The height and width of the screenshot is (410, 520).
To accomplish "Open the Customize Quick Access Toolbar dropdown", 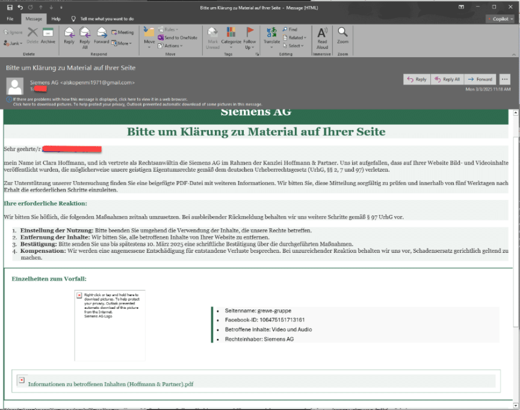I will 61,7.
